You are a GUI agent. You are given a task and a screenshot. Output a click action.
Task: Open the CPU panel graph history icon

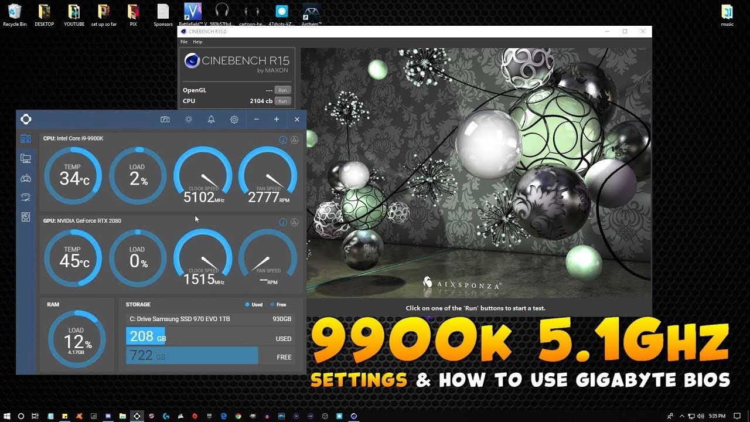pos(295,139)
